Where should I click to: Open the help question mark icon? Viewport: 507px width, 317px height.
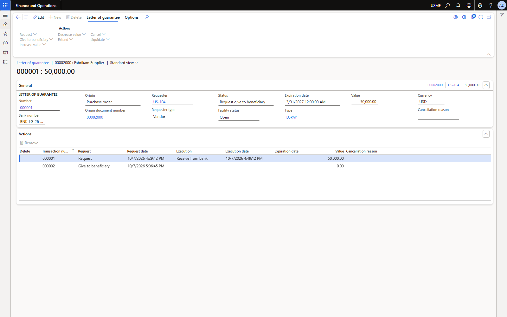point(491,5)
